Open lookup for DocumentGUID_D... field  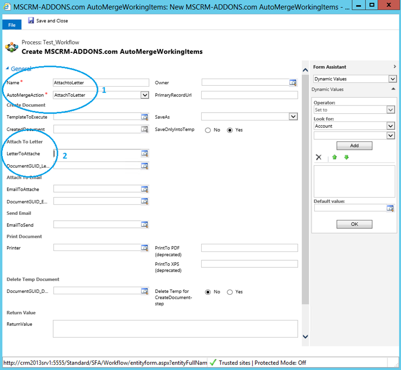point(144,291)
